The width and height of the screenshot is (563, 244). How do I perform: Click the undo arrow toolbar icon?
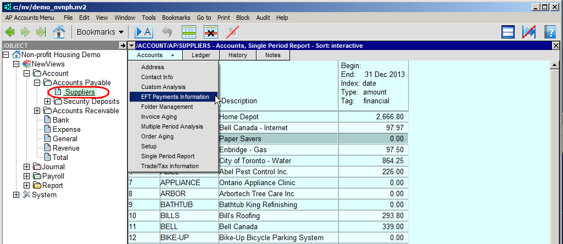[167, 32]
